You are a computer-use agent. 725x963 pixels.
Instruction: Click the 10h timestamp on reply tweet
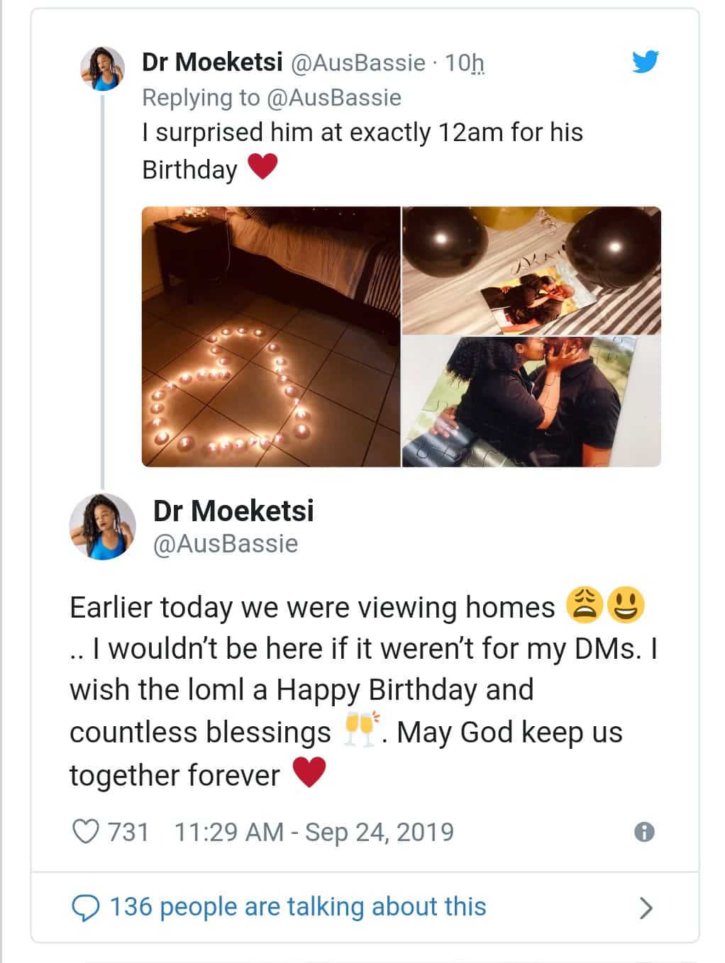464,62
